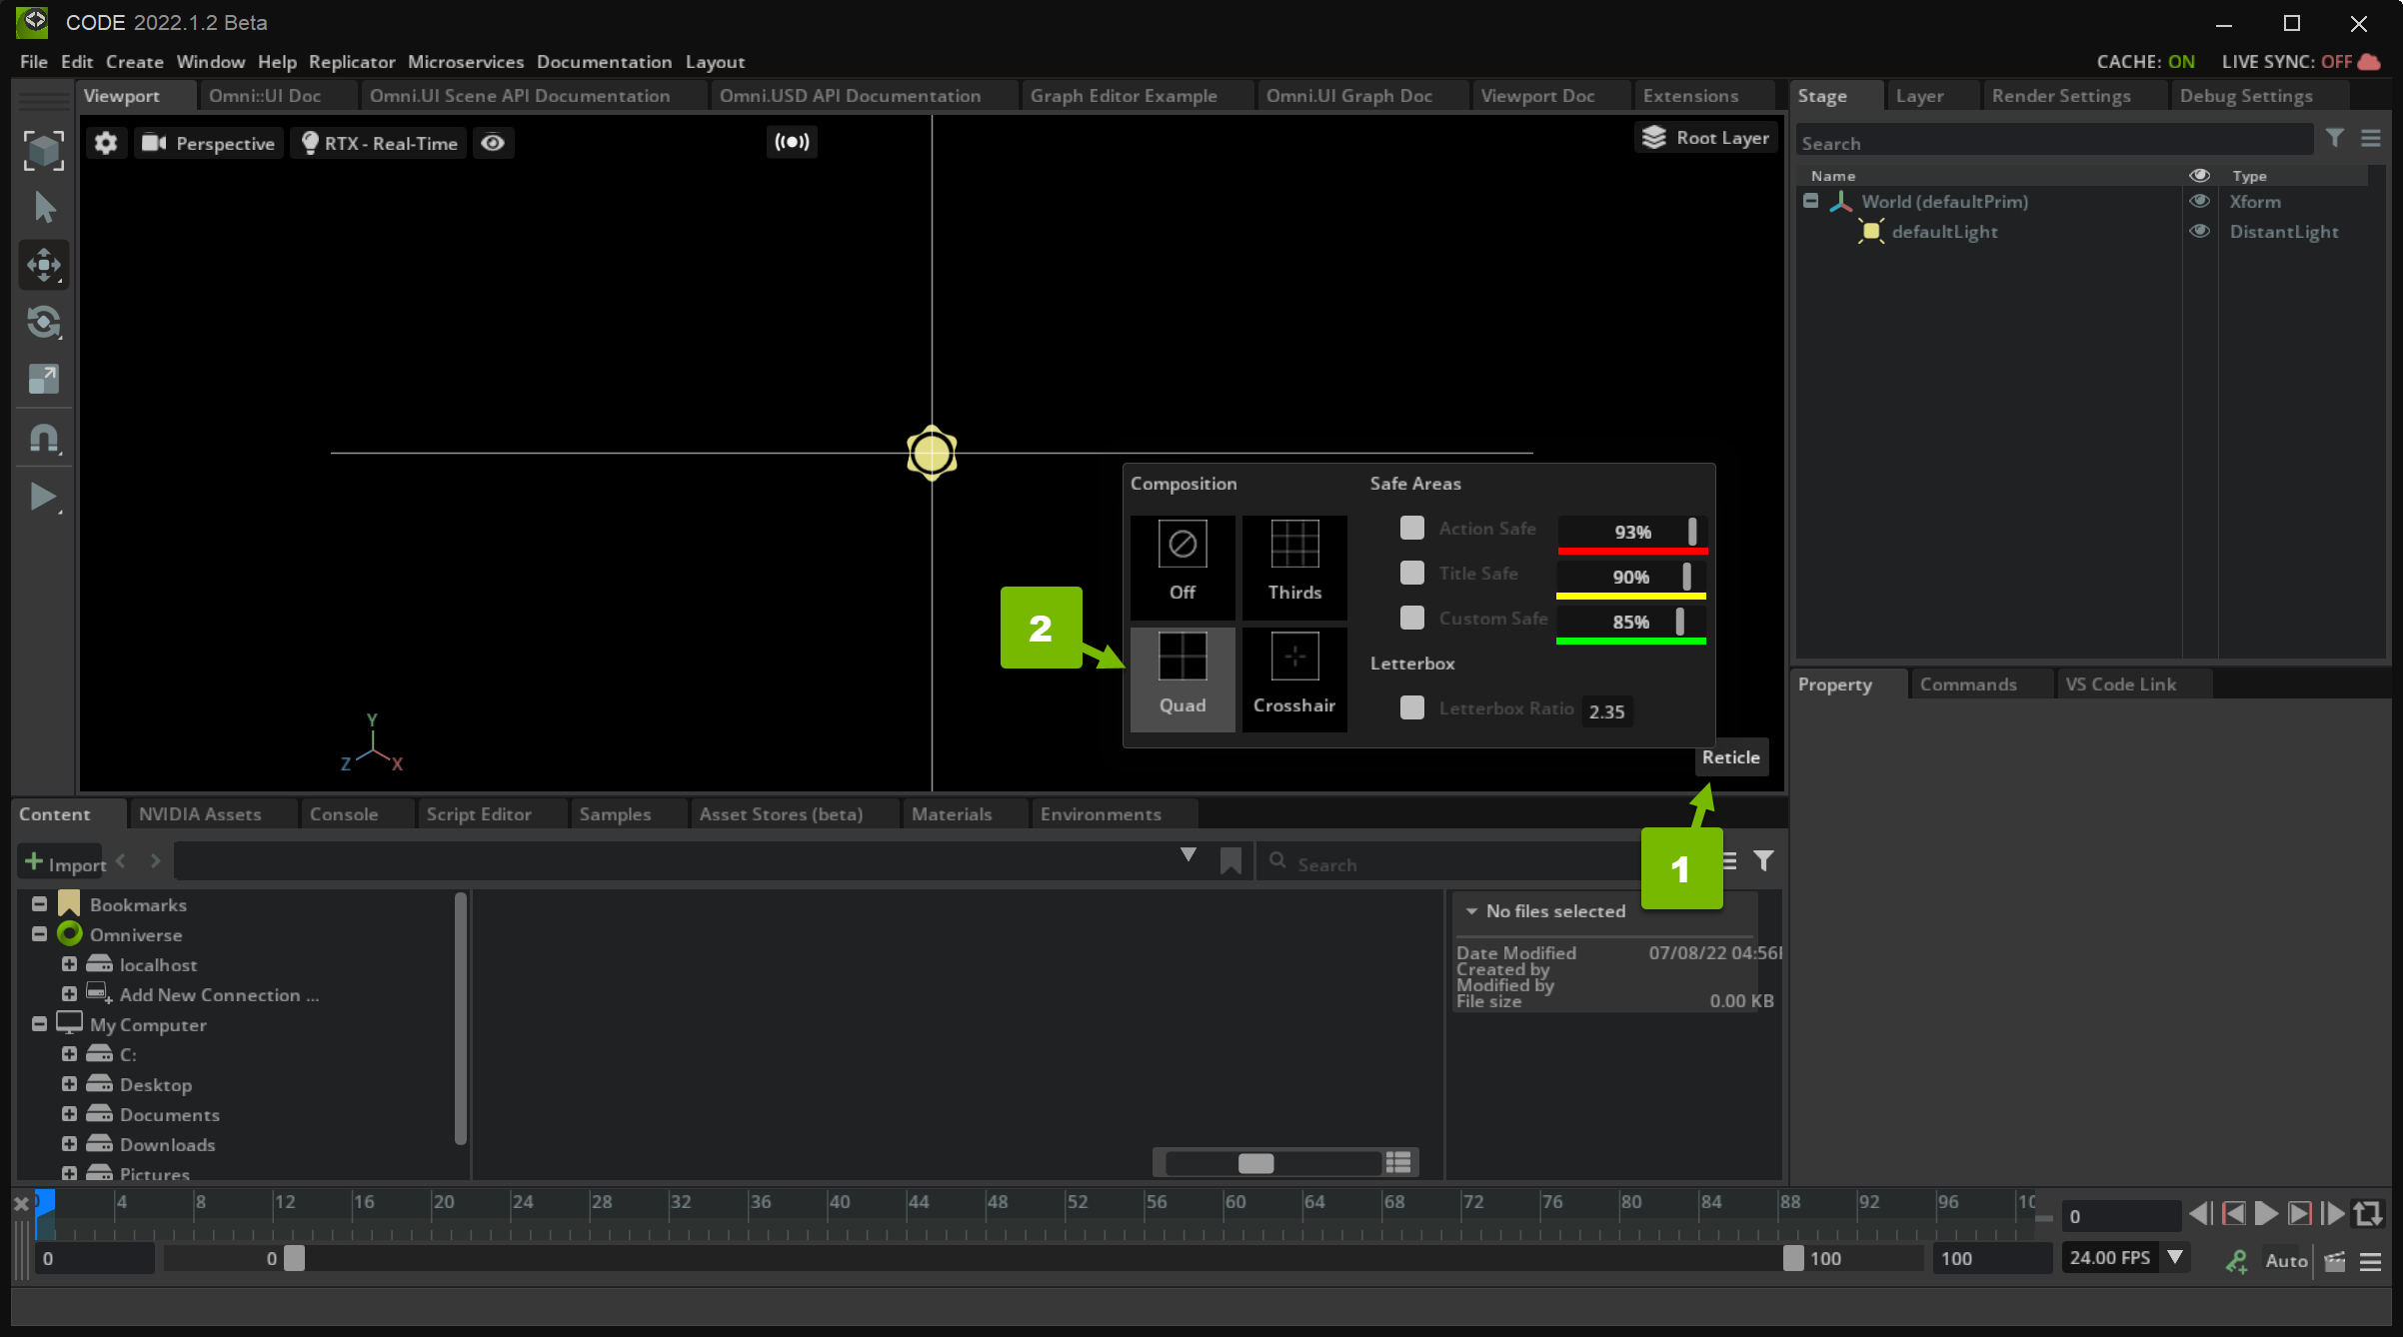Switch to the Layer tab

pyautogui.click(x=1919, y=96)
